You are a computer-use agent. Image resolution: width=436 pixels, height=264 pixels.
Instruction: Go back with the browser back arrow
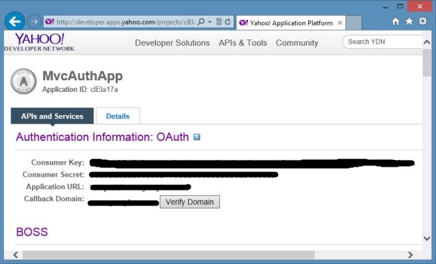coord(15,21)
